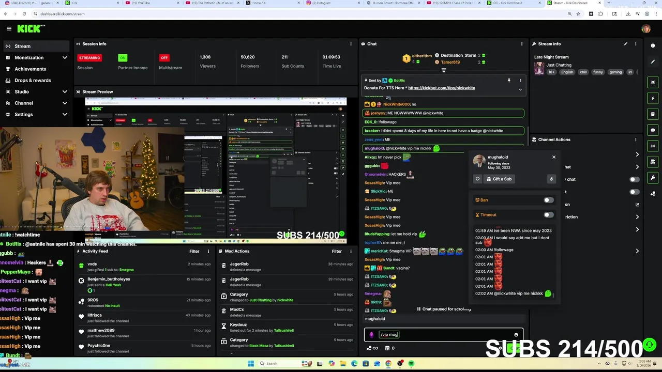Click the chat bubble icon in the right toolbar

coord(653,130)
